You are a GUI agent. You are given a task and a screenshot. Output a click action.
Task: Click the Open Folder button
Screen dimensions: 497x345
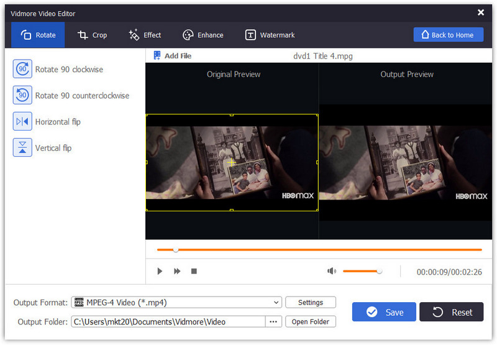pyautogui.click(x=311, y=322)
